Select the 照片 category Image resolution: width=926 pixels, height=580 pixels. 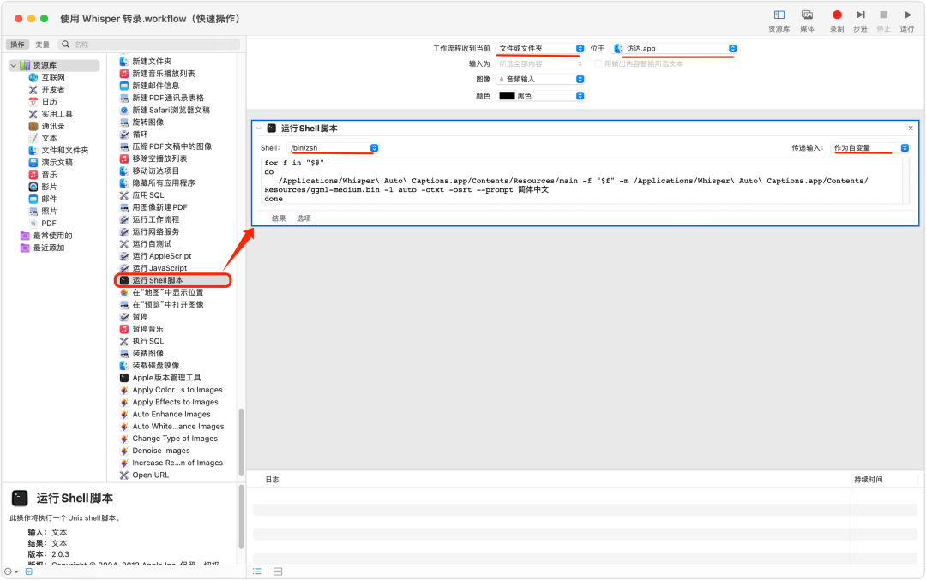(x=49, y=212)
